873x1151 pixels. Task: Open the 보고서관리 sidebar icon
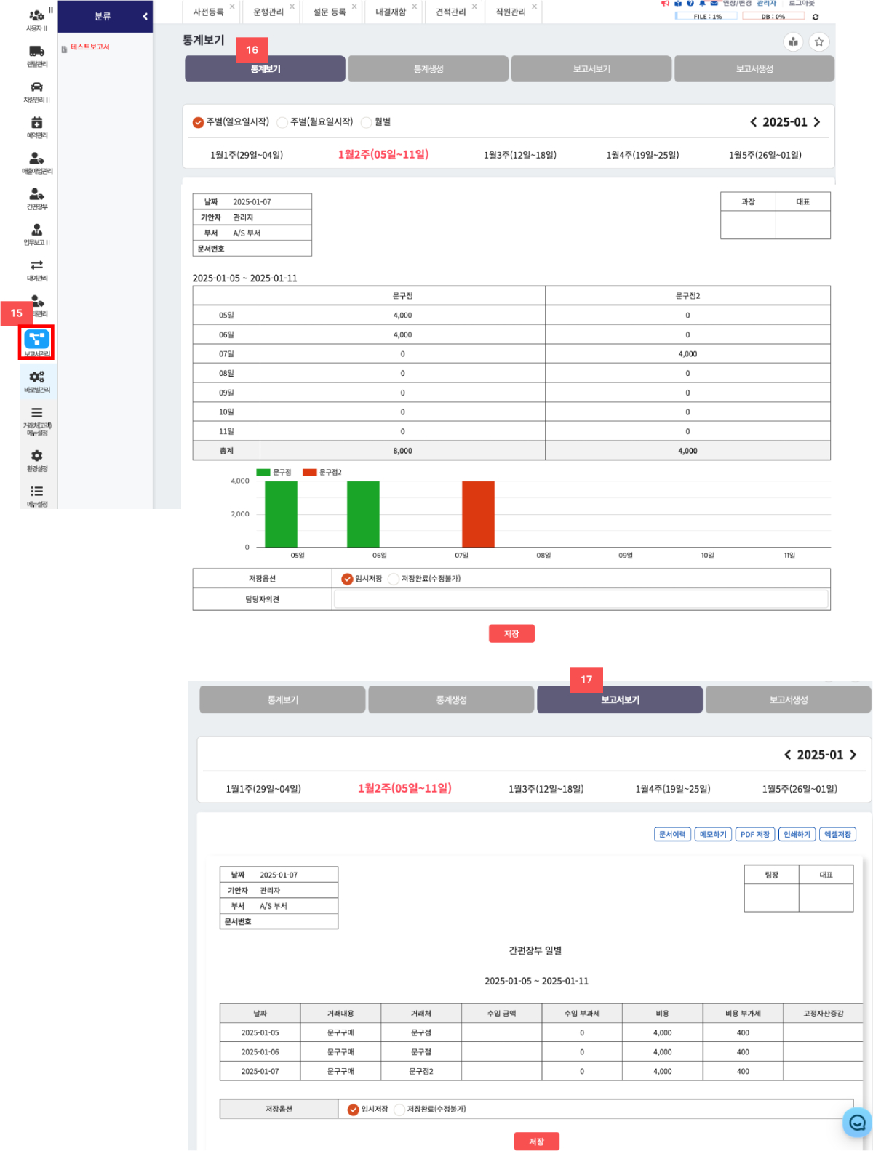(x=36, y=340)
